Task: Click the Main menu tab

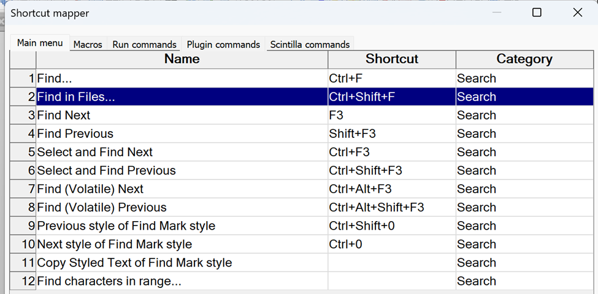Action: (x=39, y=43)
